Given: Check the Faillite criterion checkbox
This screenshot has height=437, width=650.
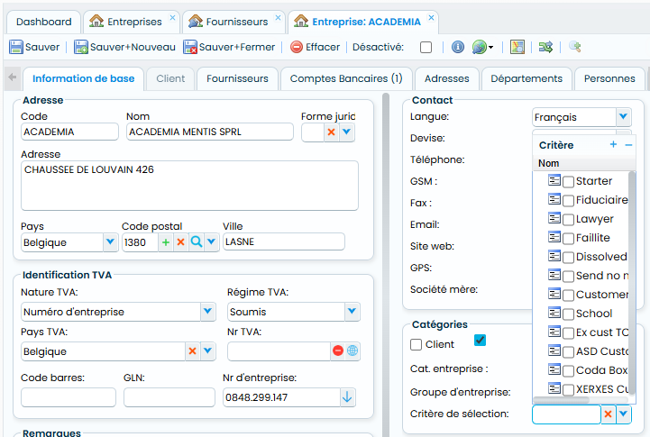Looking at the screenshot, I should click(568, 238).
